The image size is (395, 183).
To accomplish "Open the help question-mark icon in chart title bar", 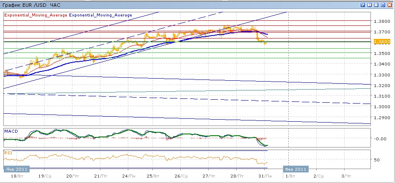I will pyautogui.click(x=363, y=5).
